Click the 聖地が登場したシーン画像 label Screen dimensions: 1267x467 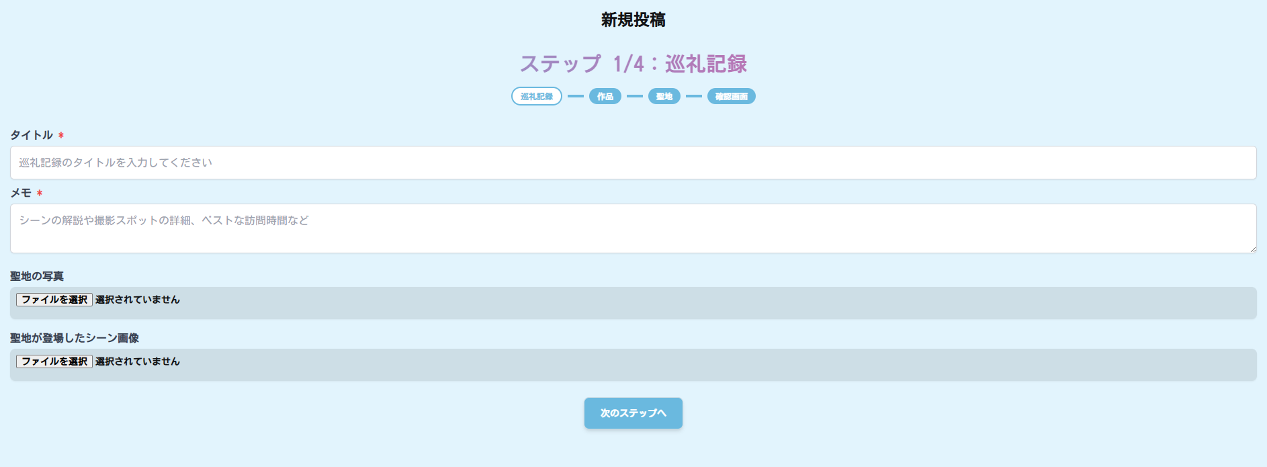(x=76, y=338)
